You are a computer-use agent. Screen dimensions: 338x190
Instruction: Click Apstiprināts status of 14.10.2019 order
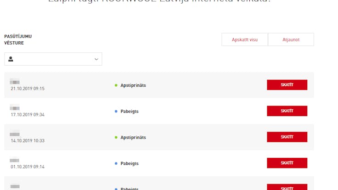click(x=133, y=137)
